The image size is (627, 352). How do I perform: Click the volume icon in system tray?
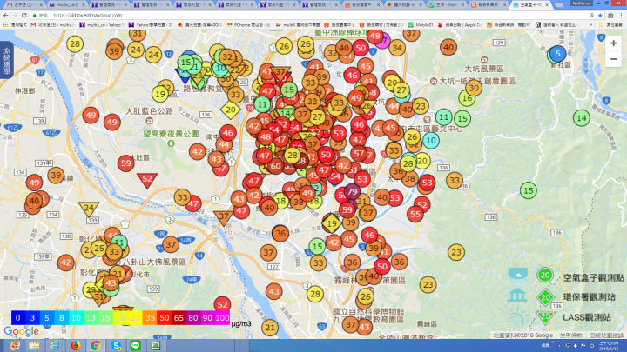[575, 346]
